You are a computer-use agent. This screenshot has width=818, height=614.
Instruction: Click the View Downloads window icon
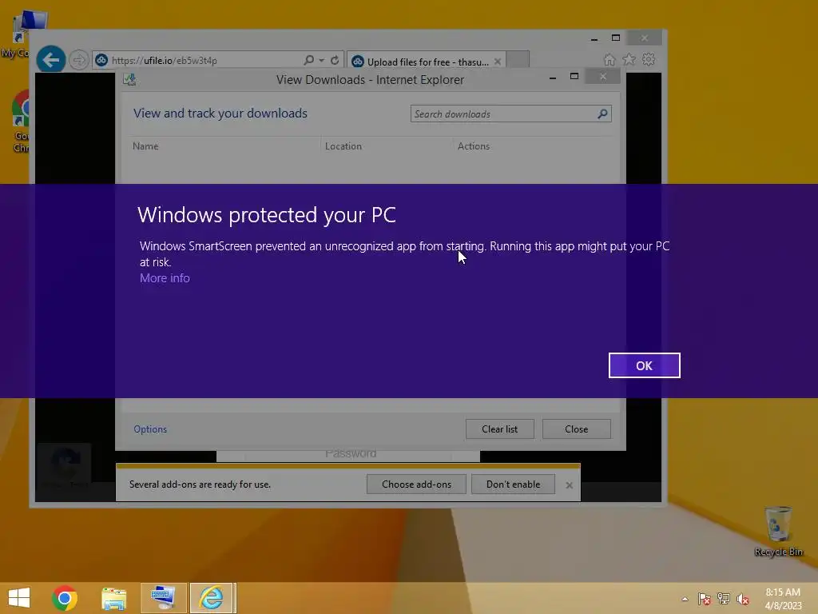(x=129, y=79)
